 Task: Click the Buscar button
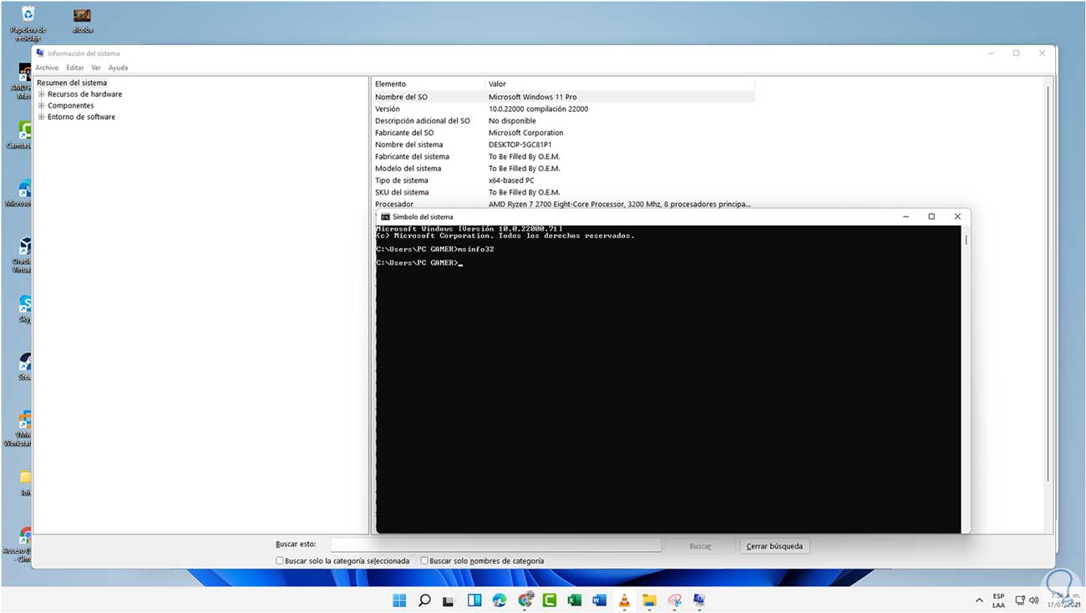700,546
